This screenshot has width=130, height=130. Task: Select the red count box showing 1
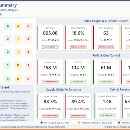[x=28, y=65]
